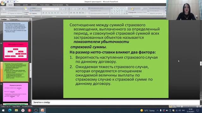Open the Анимация ribbon tab
Image resolution: width=202 pixels, height=113 pixels.
click(x=34, y=5)
